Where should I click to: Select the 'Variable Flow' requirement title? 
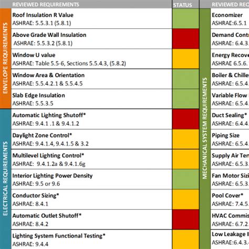[229, 96]
